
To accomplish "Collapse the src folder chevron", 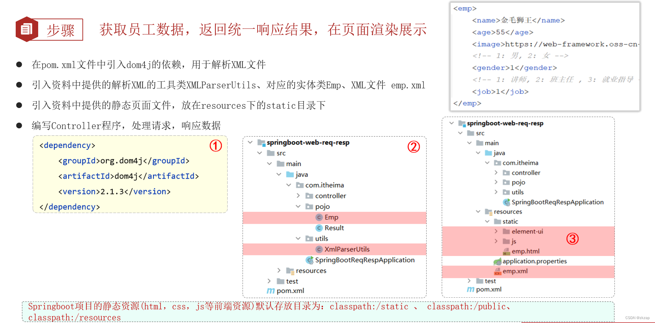I will pos(259,153).
